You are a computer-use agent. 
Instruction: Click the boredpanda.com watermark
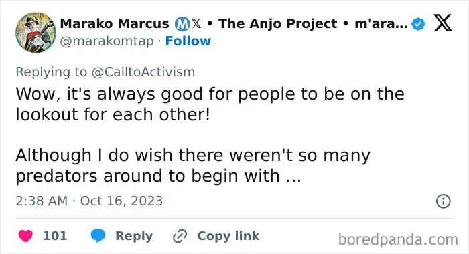pyautogui.click(x=398, y=239)
